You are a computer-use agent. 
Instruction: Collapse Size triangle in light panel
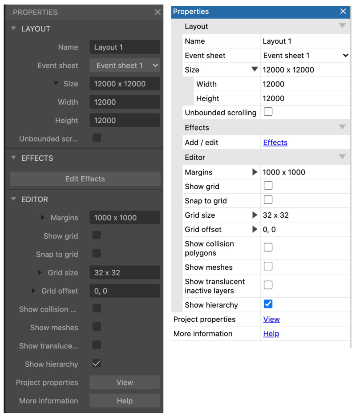[x=255, y=69]
